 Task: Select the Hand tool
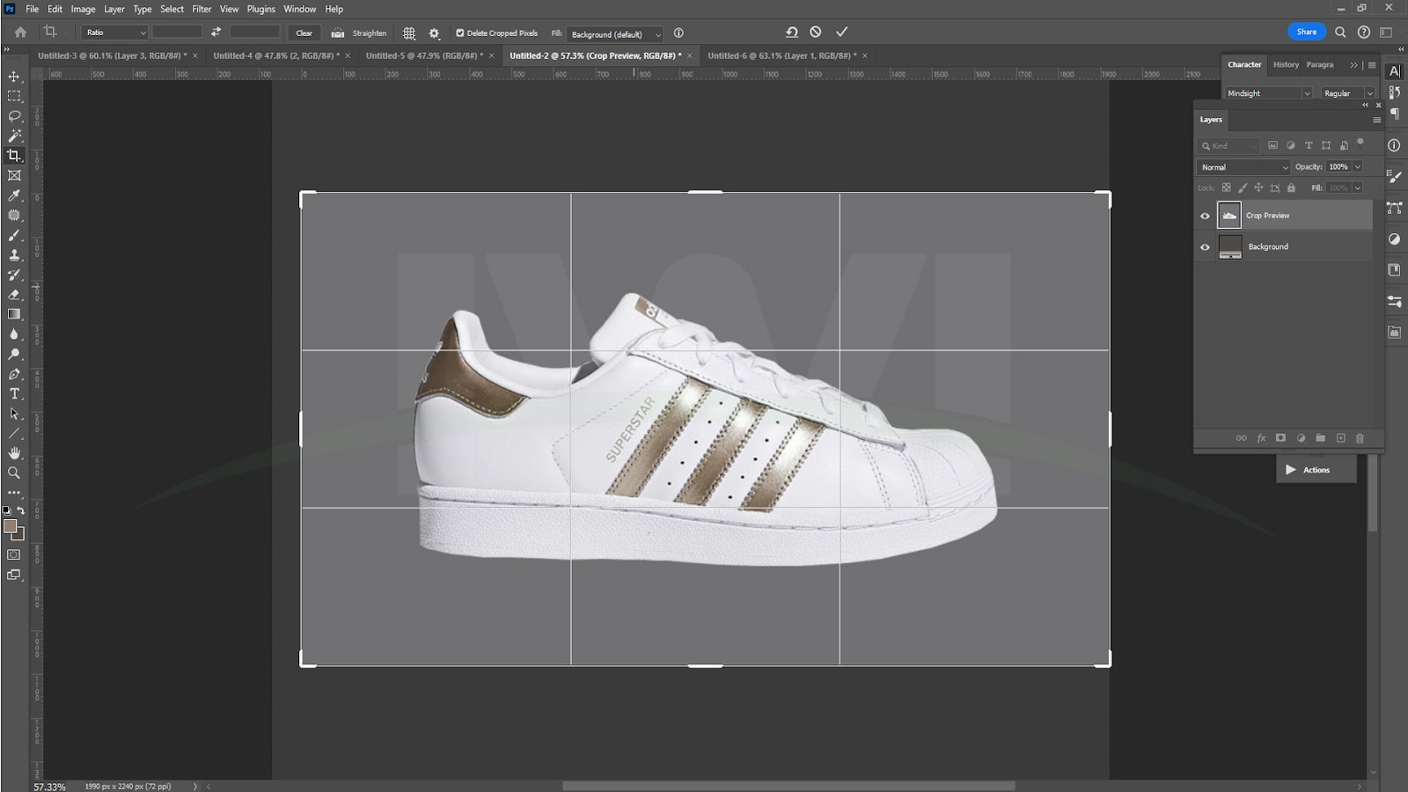pos(14,452)
